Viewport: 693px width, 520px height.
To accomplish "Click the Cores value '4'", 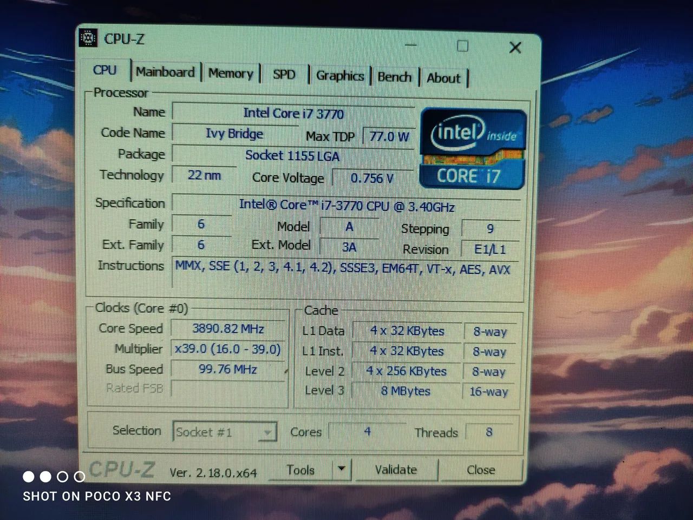I will (x=368, y=431).
